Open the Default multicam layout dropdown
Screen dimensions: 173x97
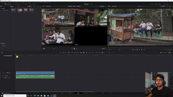104,48
